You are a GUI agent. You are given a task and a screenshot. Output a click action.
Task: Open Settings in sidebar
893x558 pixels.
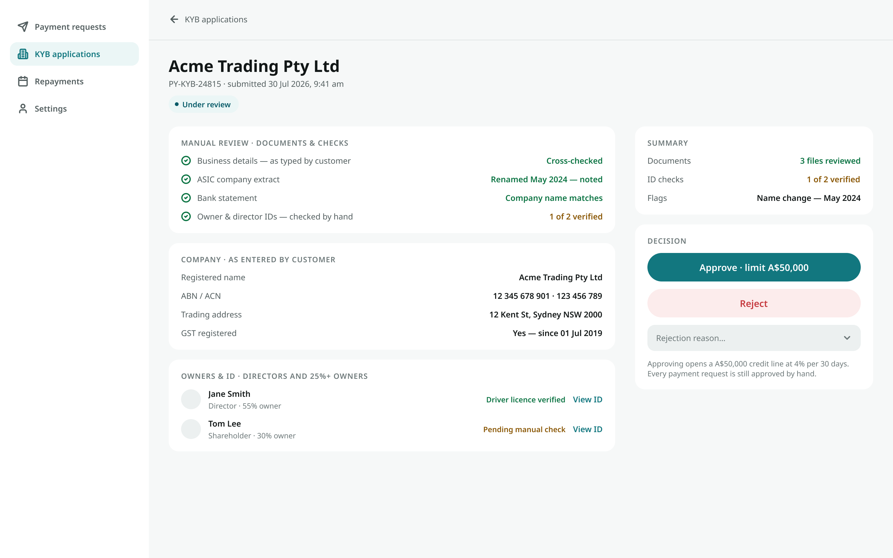[74, 108]
